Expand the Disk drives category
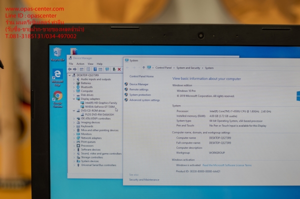Screen dimensions: 300x199 74,95
